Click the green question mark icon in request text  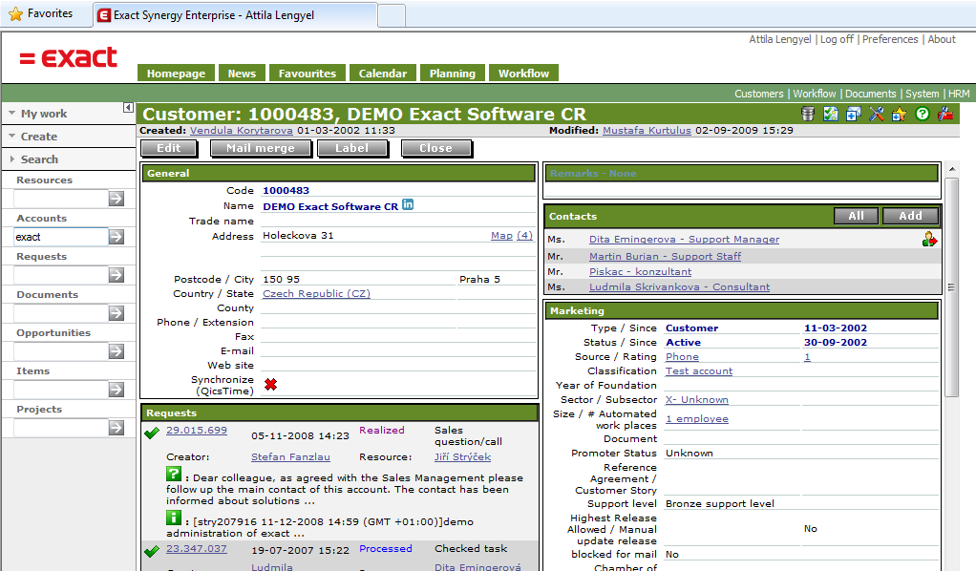point(174,474)
